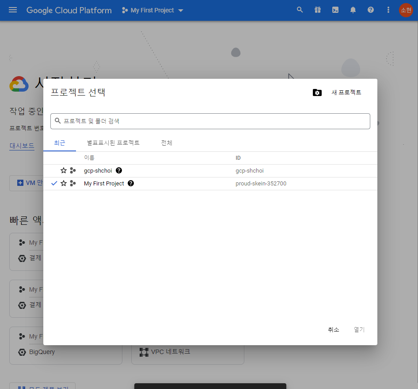
Task: Open the user account avatar
Action: (406, 10)
